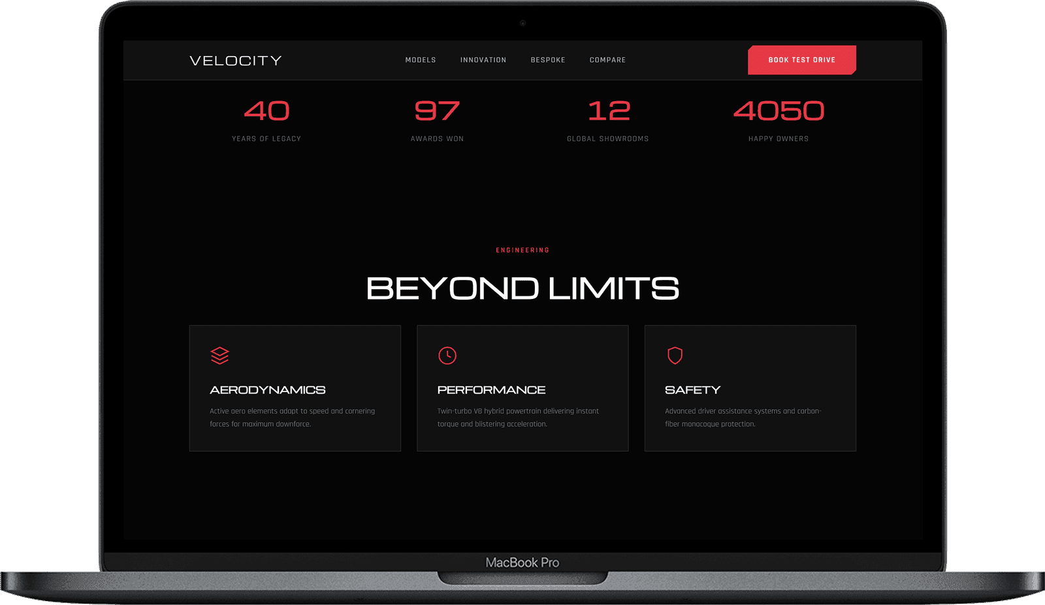This screenshot has width=1045, height=605.
Task: Click the HAPPY OWNERS label
Action: pyautogui.click(x=779, y=139)
